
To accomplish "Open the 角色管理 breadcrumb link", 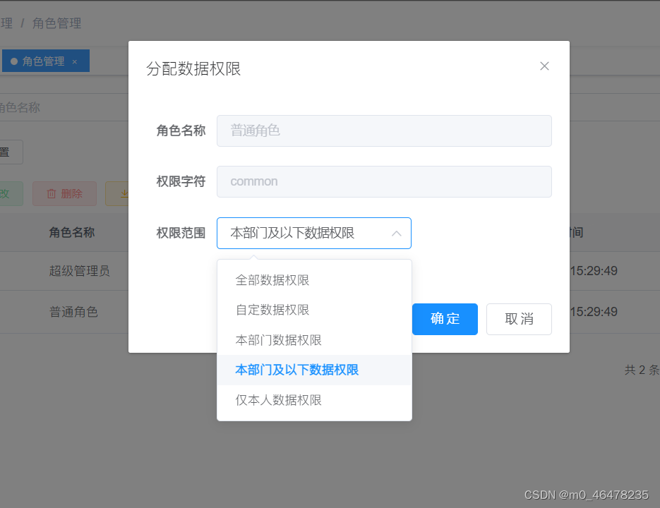I will click(56, 23).
